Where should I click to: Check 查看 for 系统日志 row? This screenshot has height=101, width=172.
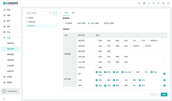(x=96, y=67)
